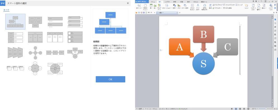Click the ハイパーリンク hyperlink icon
Image resolution: width=278 pixels, height=110 pixels.
tap(271, 7)
